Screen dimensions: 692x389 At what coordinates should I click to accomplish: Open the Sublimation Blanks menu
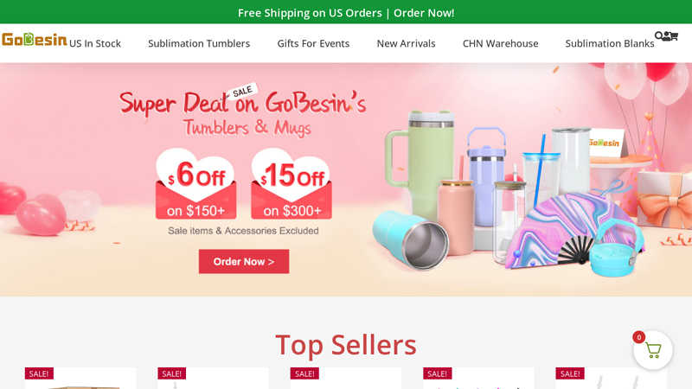point(610,43)
